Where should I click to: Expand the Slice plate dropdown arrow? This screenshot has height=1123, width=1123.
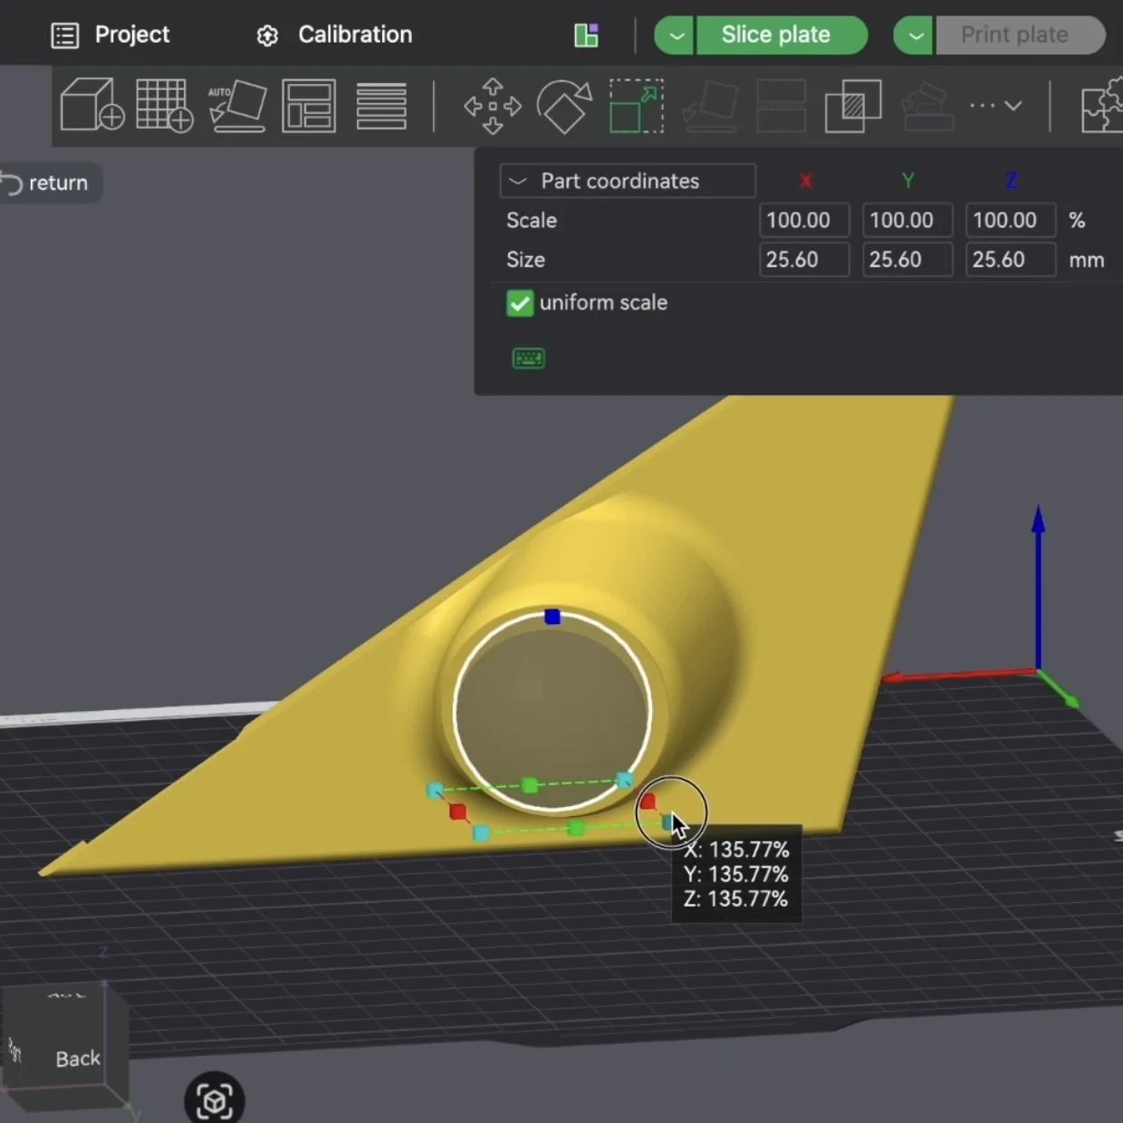pos(675,35)
